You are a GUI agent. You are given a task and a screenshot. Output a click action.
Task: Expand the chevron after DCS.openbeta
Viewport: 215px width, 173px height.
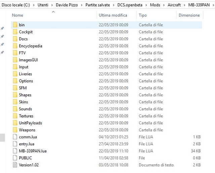(x=146, y=5)
